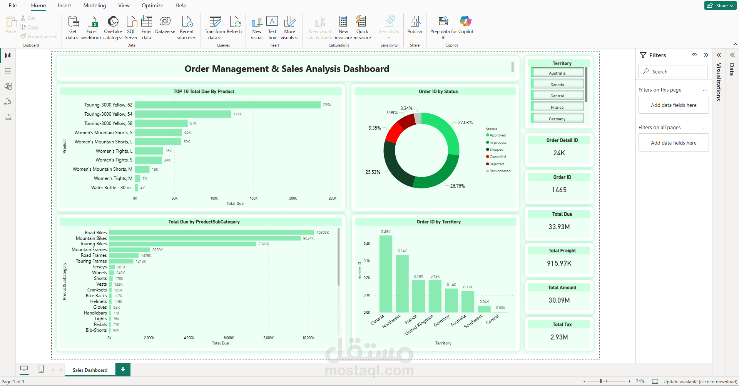Open the Enter data table dialog
Viewport: 739px width, 386px height.
tap(147, 27)
